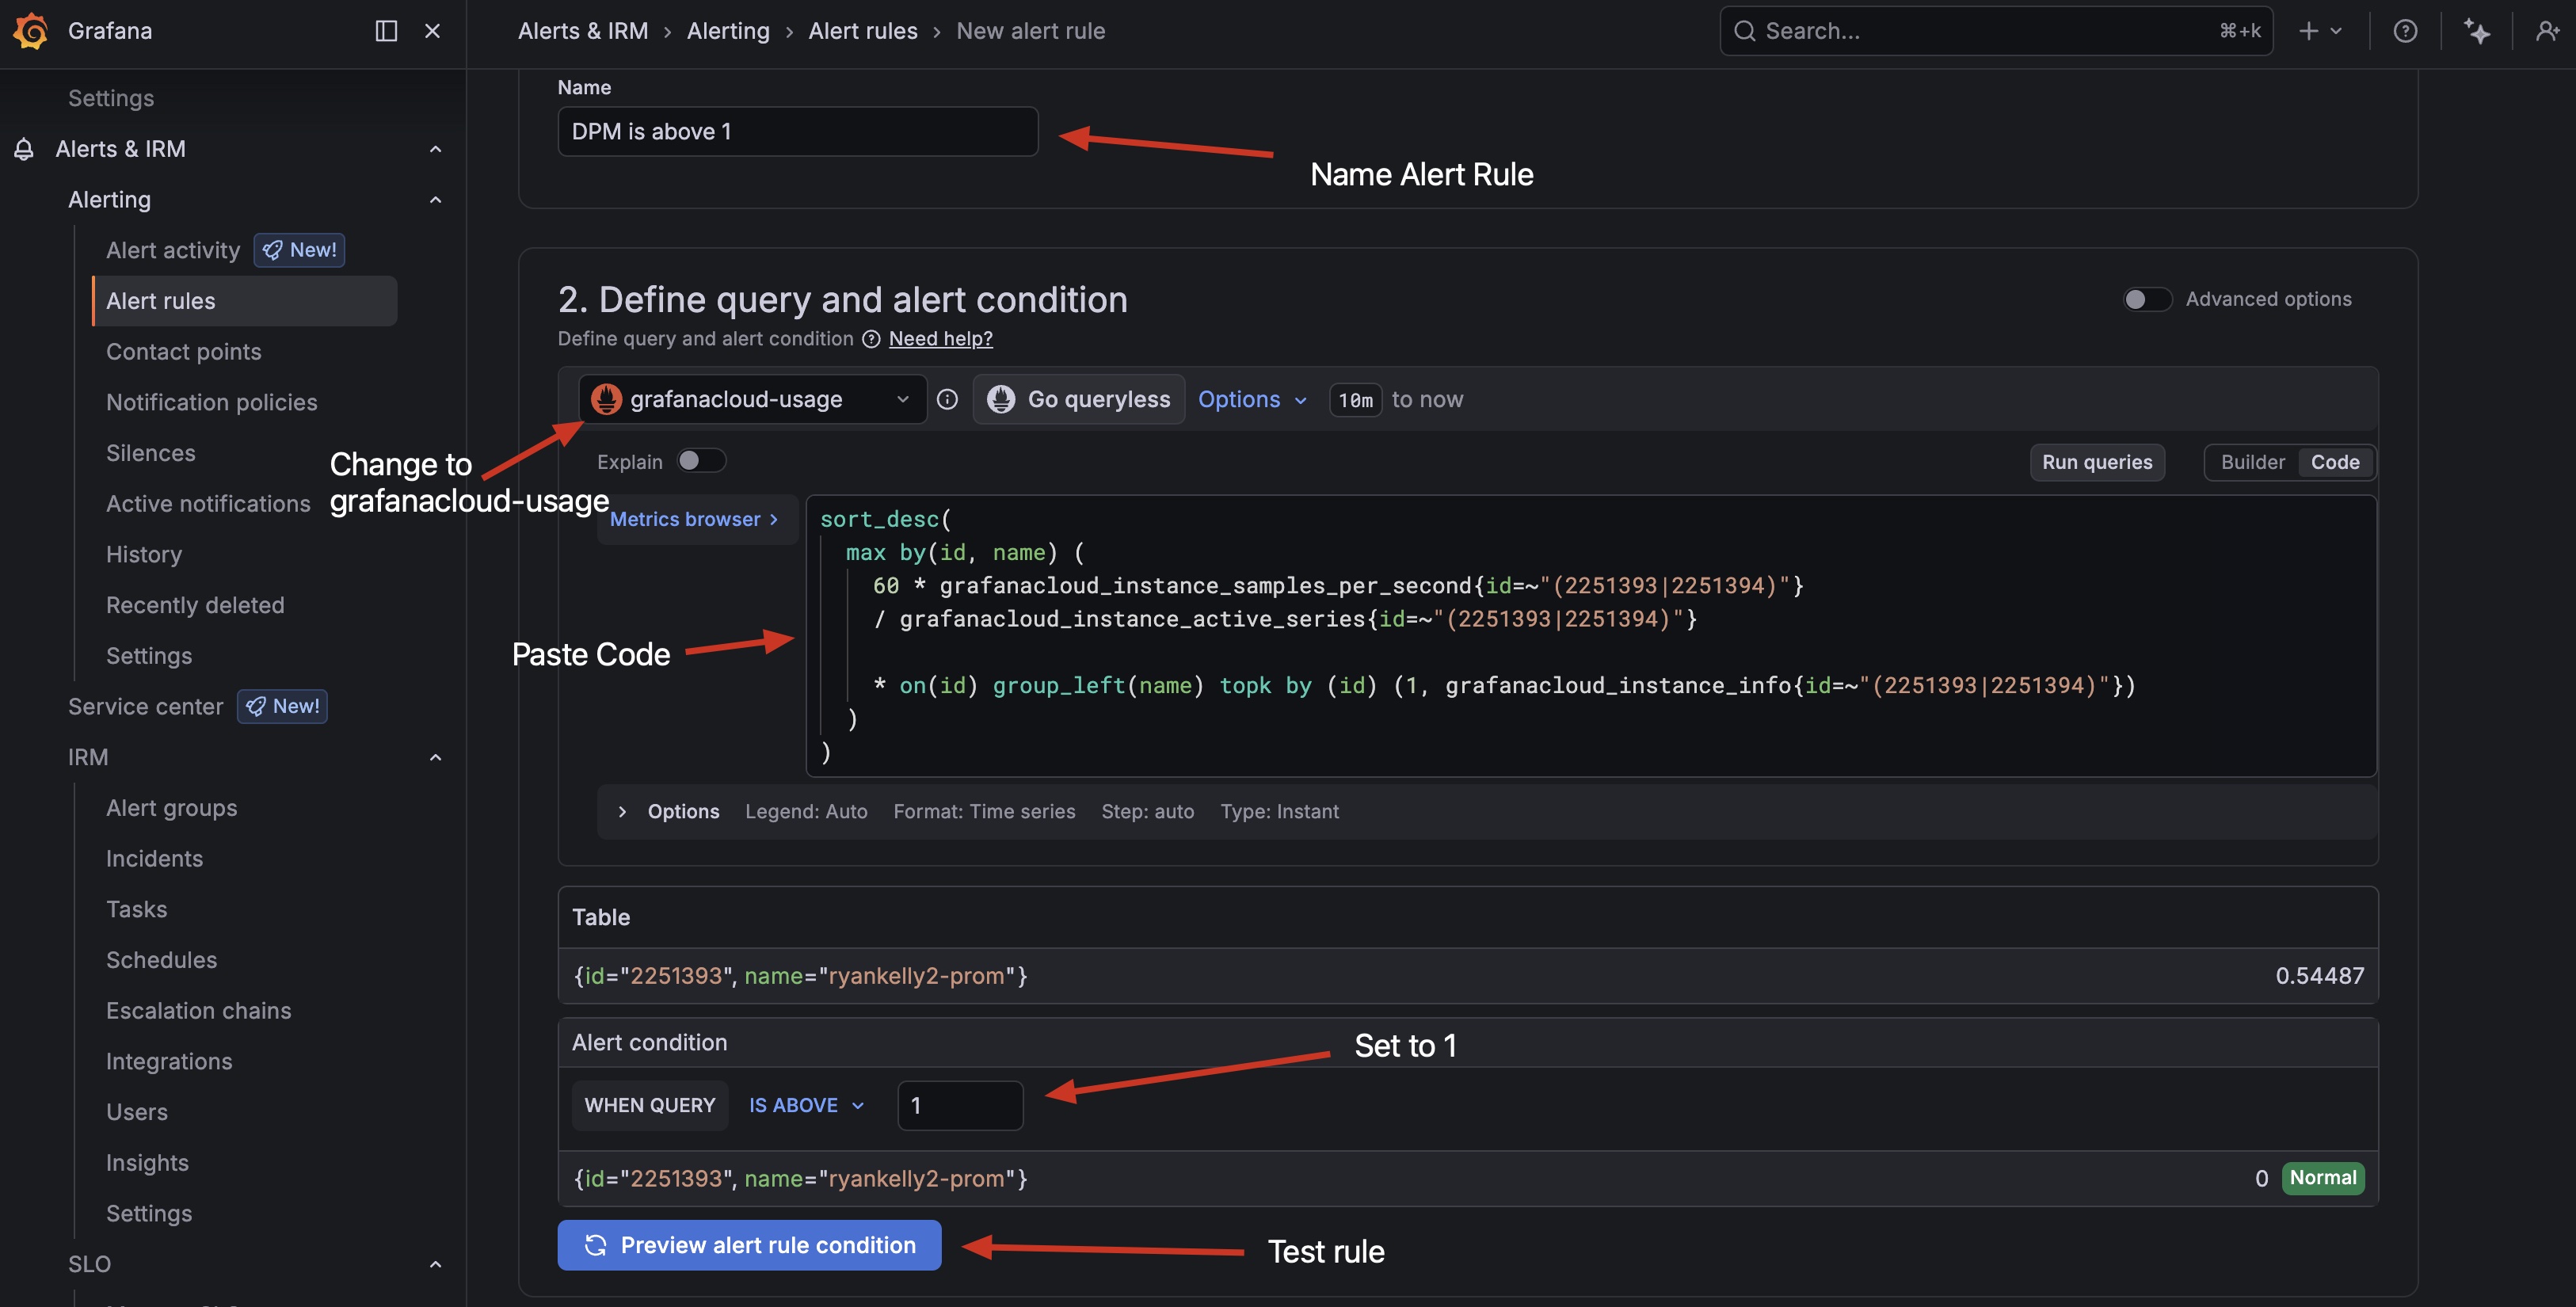
Task: Switch query editor to Builder mode
Action: [x=2252, y=462]
